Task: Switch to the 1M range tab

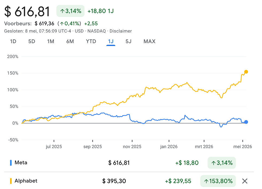Action: pos(51,41)
